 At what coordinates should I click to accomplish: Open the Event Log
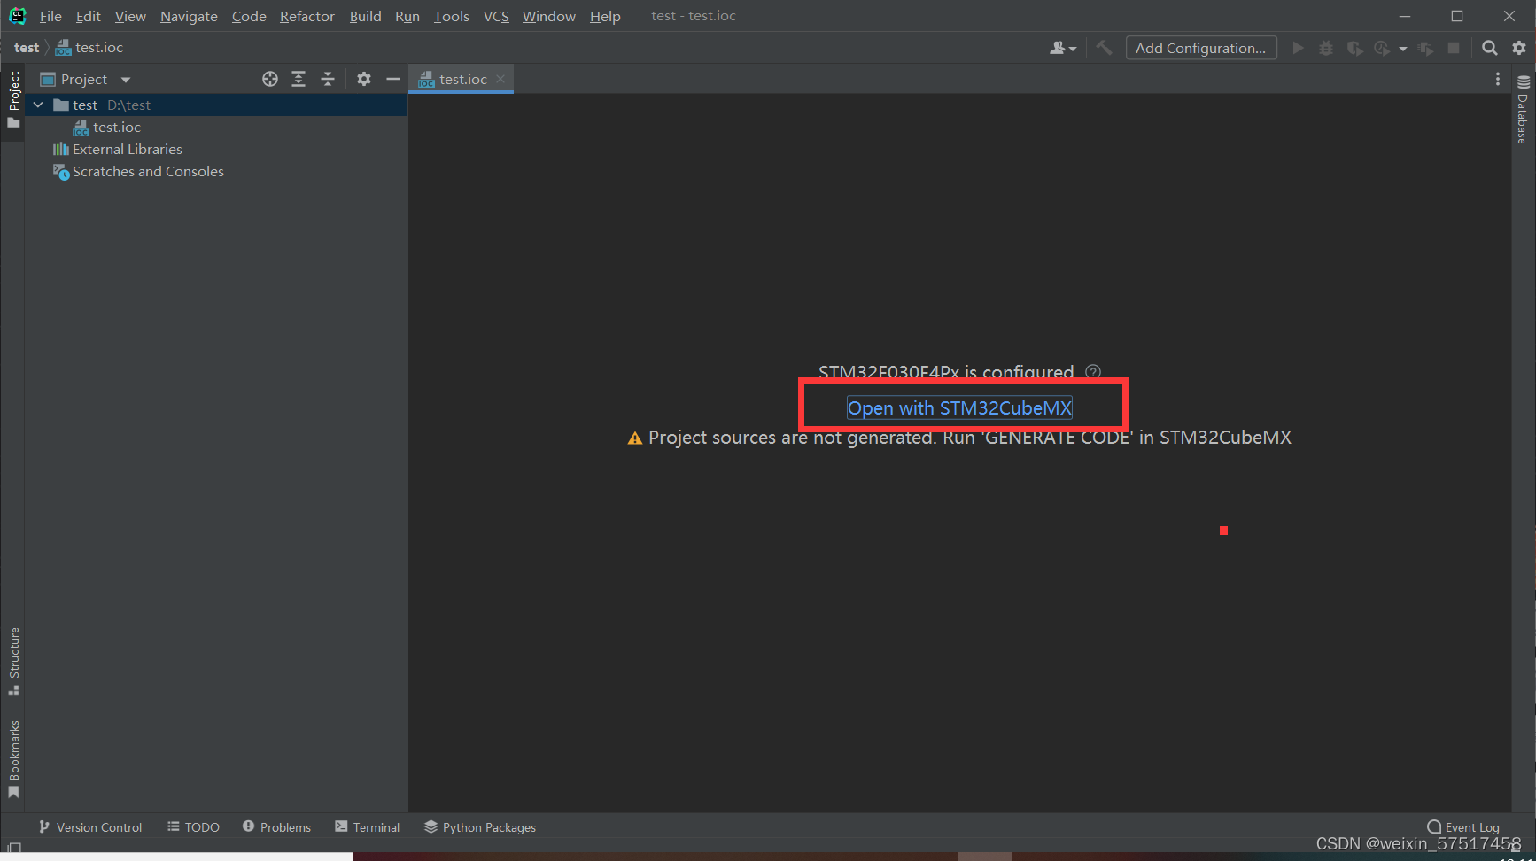(x=1463, y=826)
